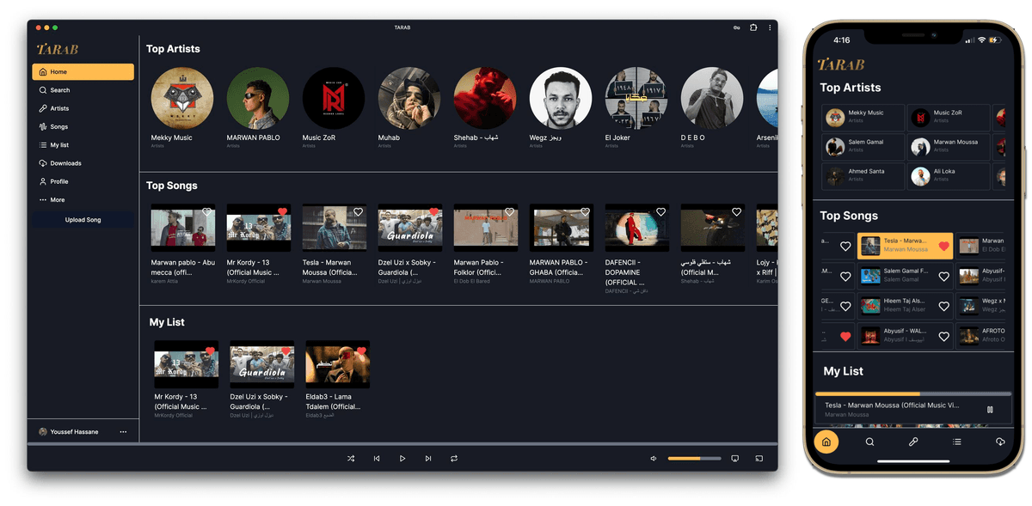Like the Tesla - Marwan Moussa desktop song
Viewport: 1032px width, 506px height.
point(359,211)
